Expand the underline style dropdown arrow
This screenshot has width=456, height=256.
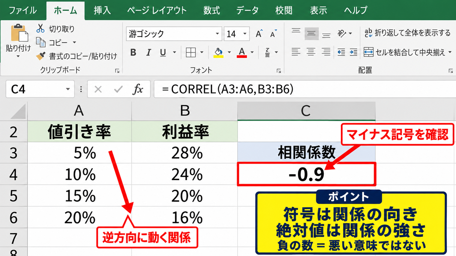coord(174,52)
